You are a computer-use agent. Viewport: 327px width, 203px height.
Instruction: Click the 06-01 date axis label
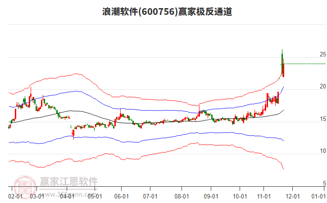tap(121, 197)
